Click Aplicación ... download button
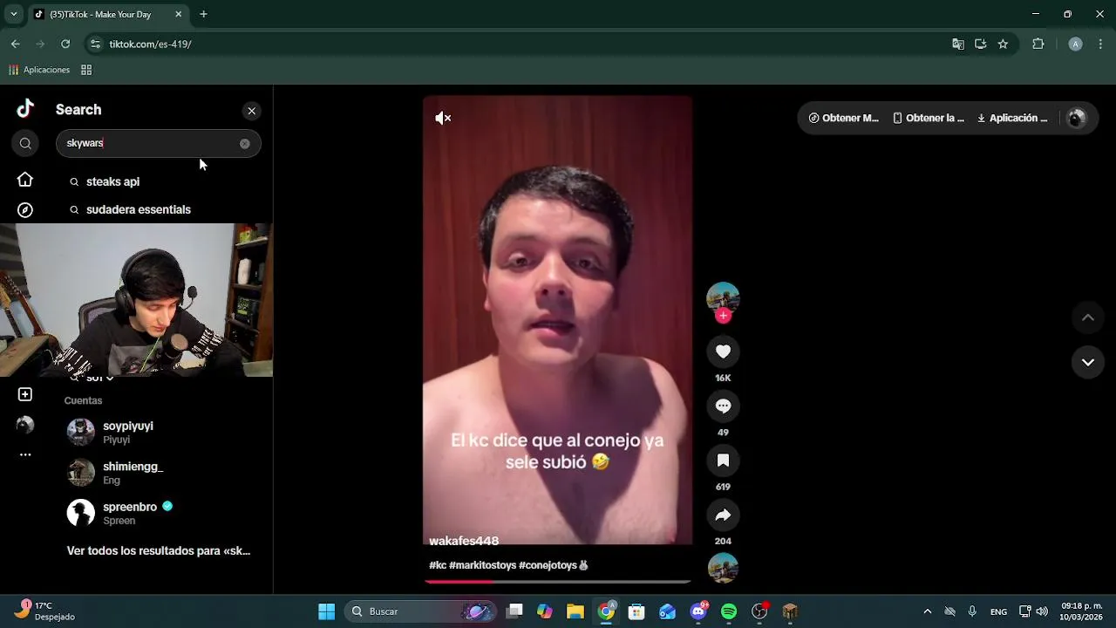Viewport: 1116px width, 628px height. click(1012, 118)
